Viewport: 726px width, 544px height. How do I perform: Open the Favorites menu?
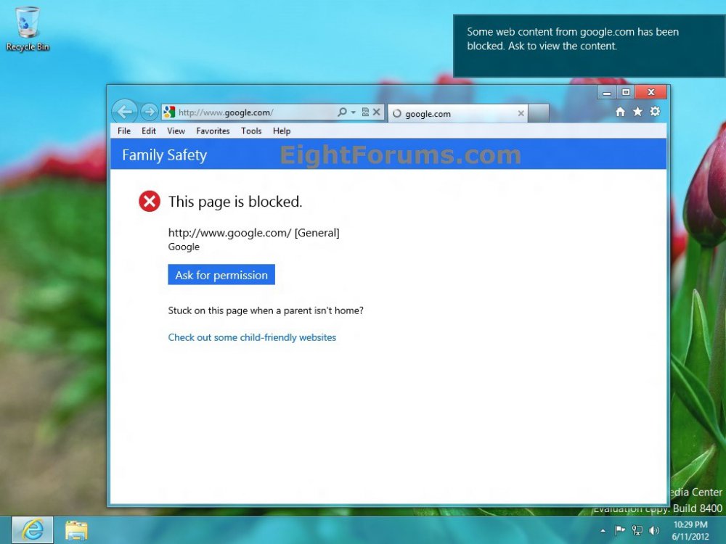[x=213, y=131]
